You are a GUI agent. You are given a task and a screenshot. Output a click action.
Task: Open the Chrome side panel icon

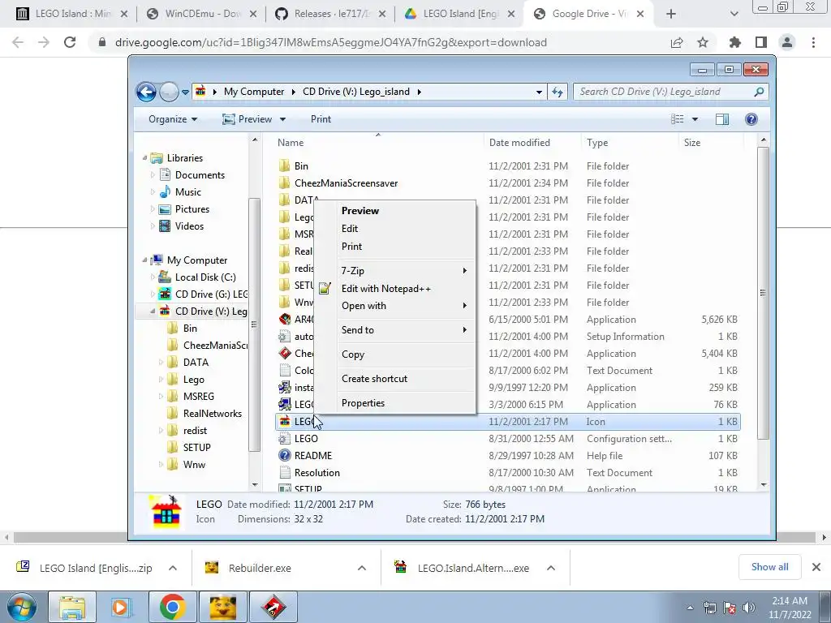click(761, 42)
